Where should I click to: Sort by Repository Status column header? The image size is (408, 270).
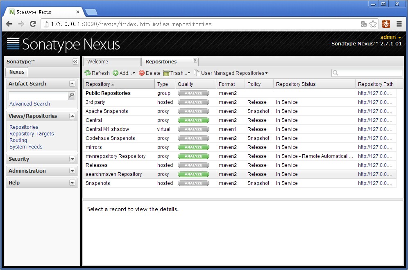pyautogui.click(x=314, y=84)
